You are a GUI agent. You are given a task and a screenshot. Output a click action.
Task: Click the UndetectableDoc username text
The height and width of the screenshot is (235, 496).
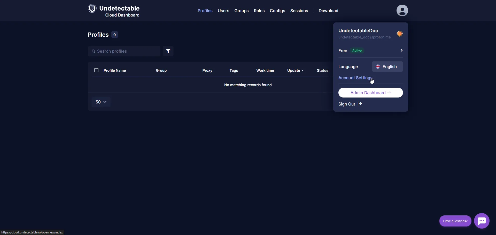pos(358,30)
